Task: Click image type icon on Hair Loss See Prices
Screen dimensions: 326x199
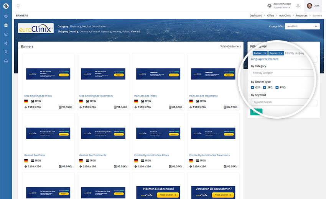Action: (142, 101)
